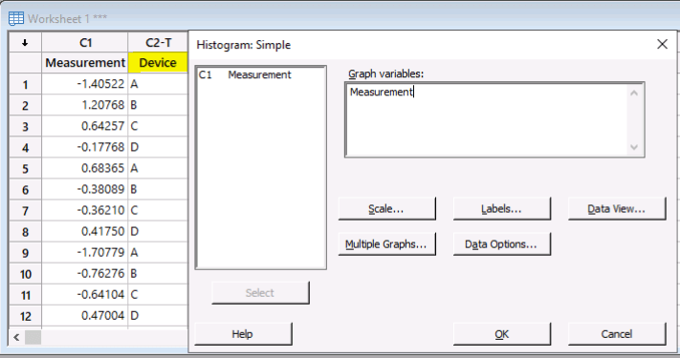Click cell with value 0.47004
The image size is (680, 358).
pos(85,316)
